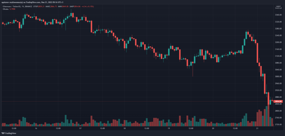Click the Объём volume indicator label
The image size is (285, 136).
[6, 9]
